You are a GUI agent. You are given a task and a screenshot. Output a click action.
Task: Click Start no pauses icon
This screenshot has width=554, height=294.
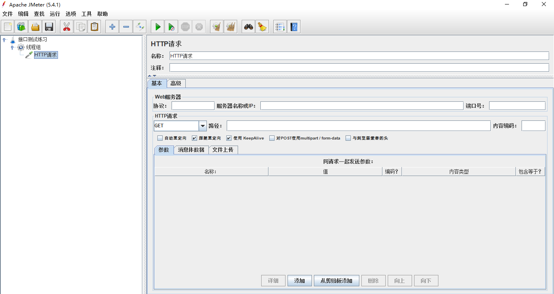coord(172,27)
